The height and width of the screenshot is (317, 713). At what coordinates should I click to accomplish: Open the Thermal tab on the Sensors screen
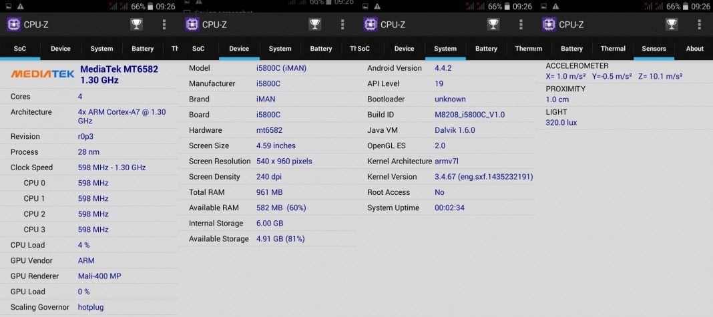point(613,49)
